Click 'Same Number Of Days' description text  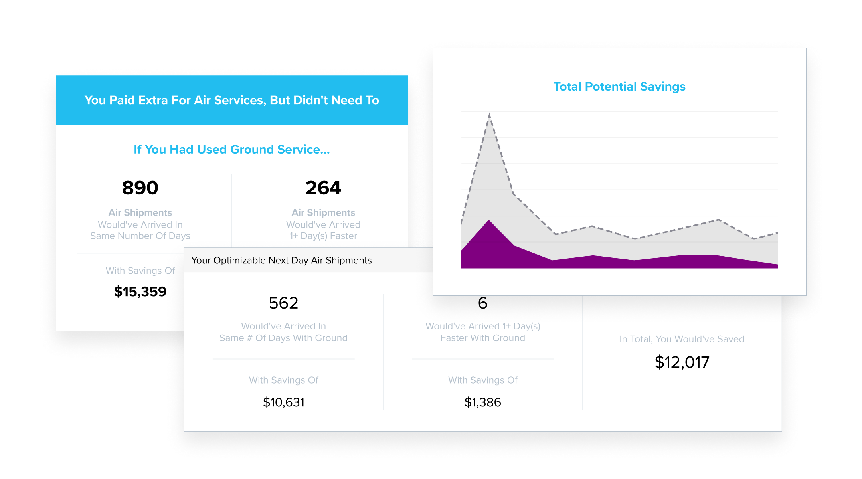point(140,236)
